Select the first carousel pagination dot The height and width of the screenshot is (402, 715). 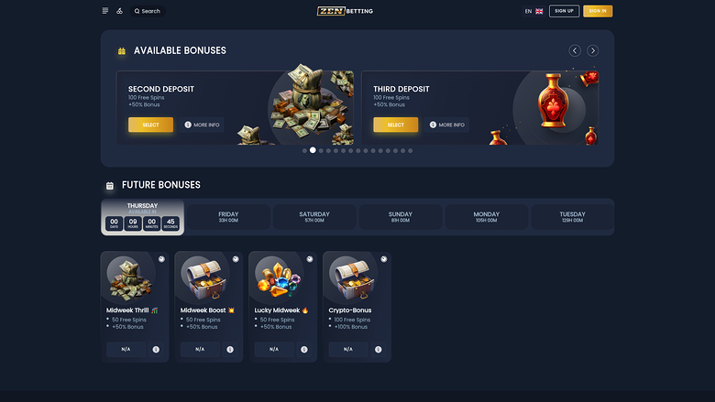click(x=304, y=151)
